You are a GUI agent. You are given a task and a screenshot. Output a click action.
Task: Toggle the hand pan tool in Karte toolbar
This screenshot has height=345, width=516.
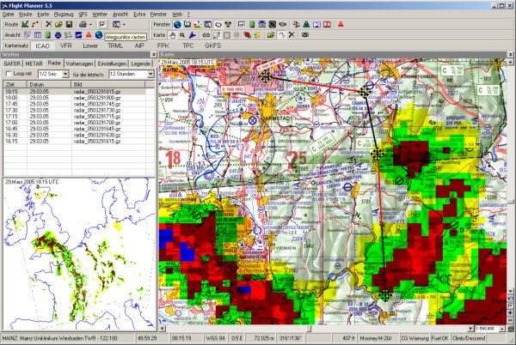click(172, 35)
